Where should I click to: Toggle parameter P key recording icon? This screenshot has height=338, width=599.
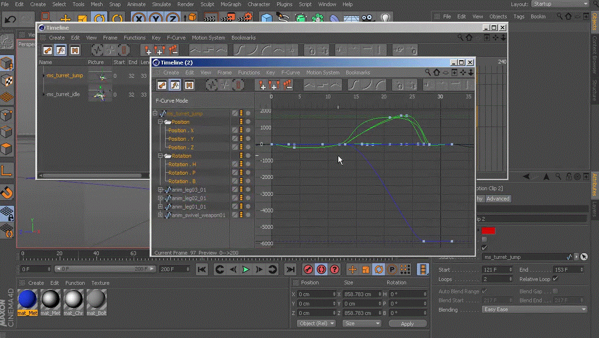tap(392, 269)
